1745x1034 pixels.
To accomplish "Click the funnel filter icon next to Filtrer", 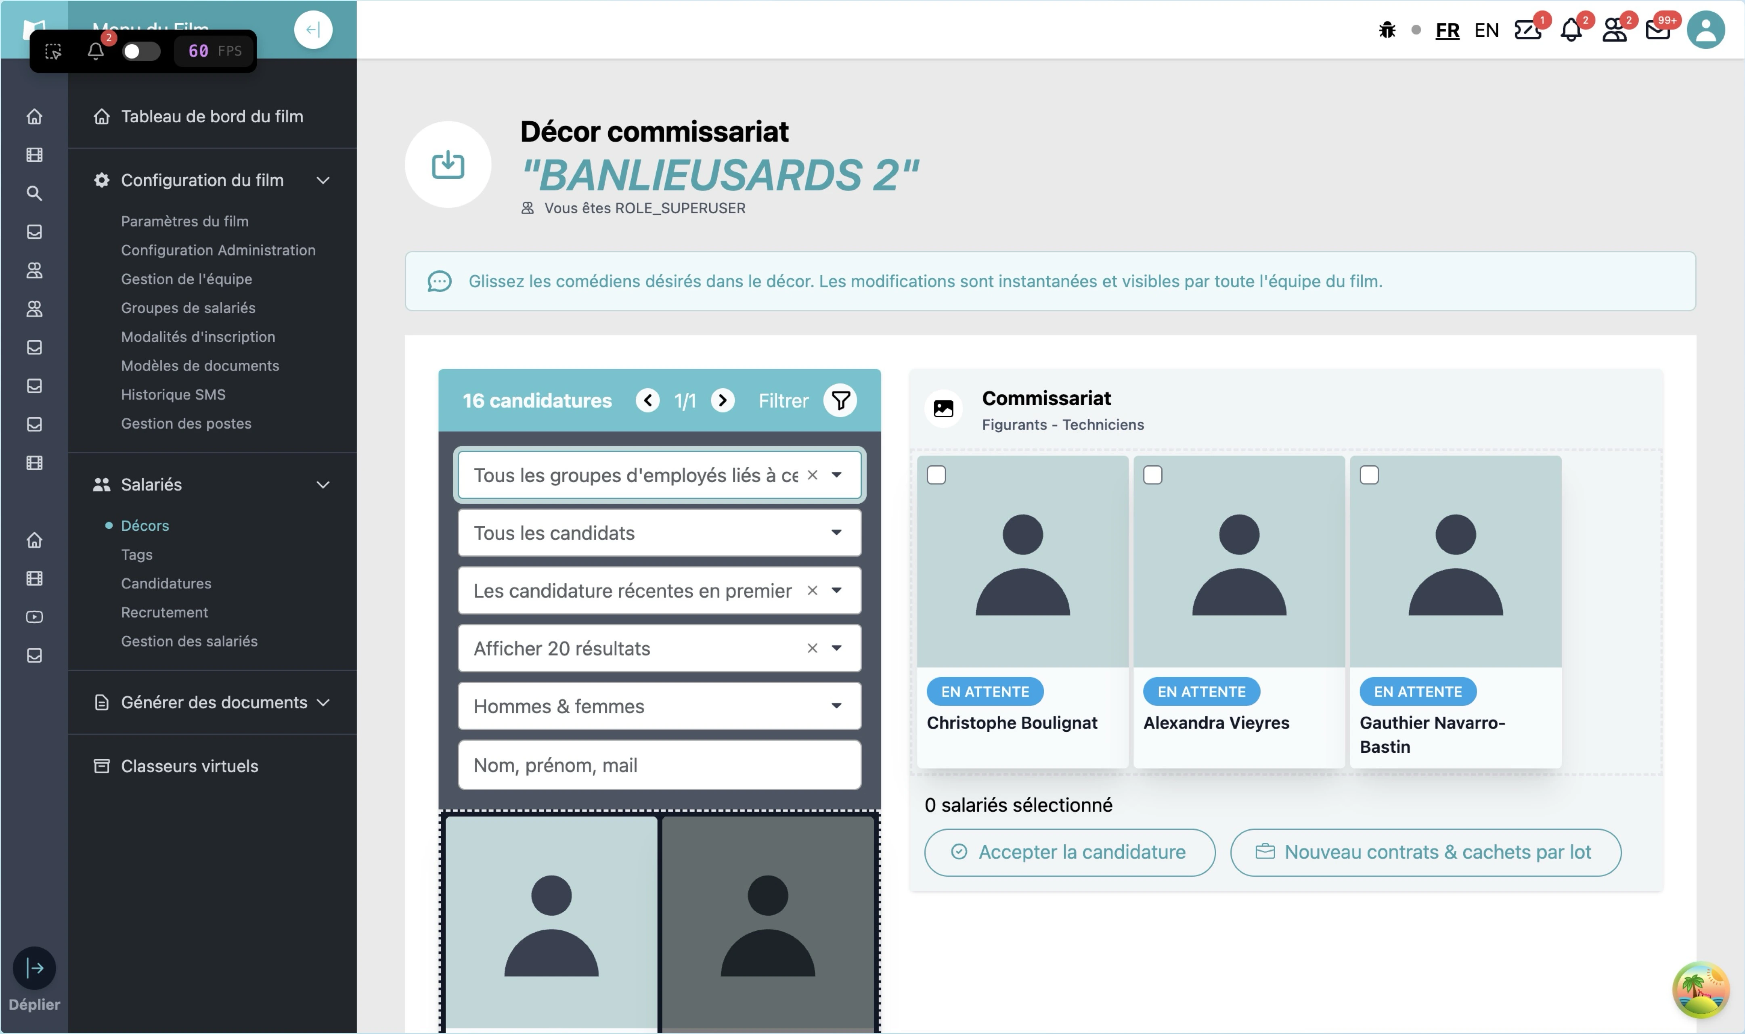I will click(x=840, y=400).
